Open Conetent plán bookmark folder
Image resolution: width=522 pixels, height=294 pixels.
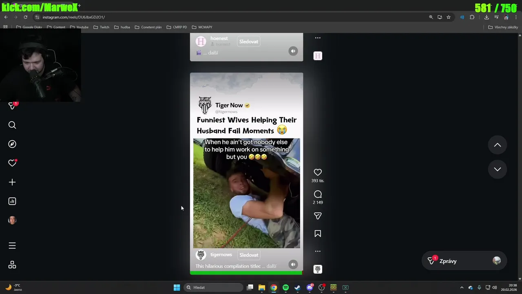point(148,27)
